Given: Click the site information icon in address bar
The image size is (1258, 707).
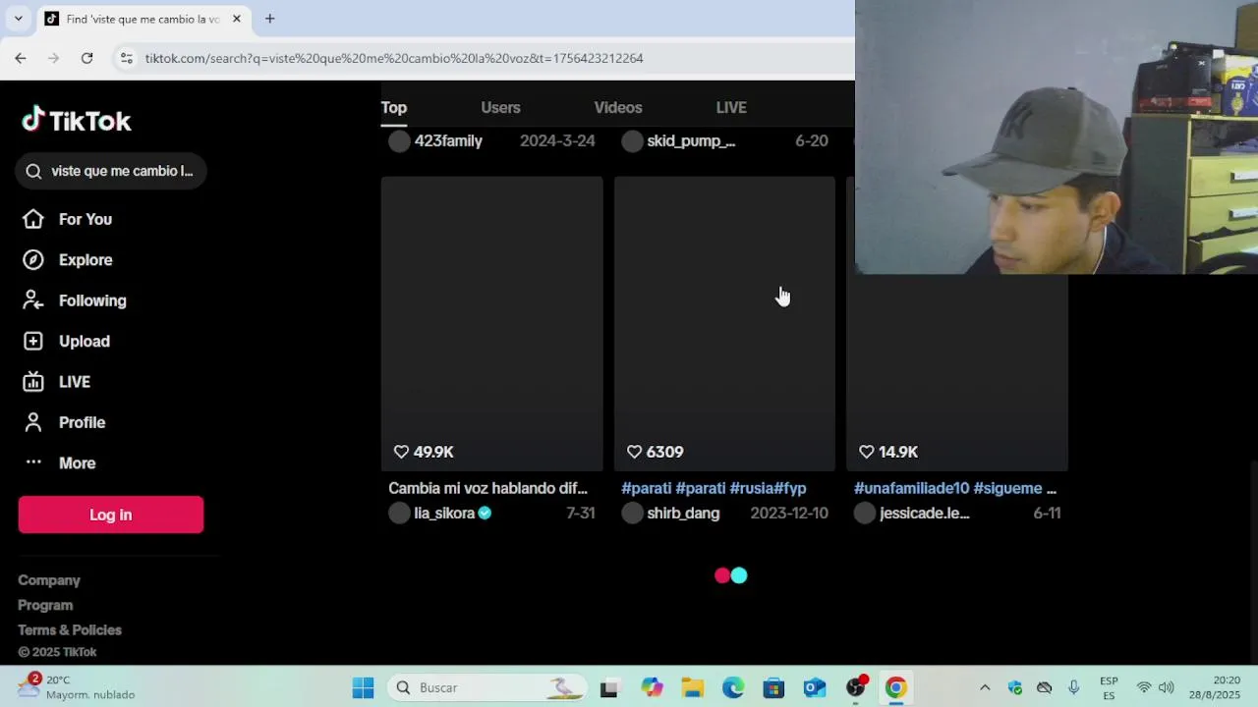Looking at the screenshot, I should pos(126,58).
